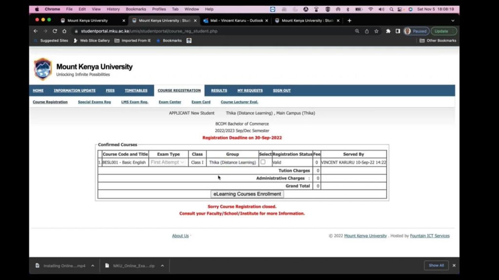Click the green Update button
Viewport: 499px width, 280px height.
tap(443, 31)
